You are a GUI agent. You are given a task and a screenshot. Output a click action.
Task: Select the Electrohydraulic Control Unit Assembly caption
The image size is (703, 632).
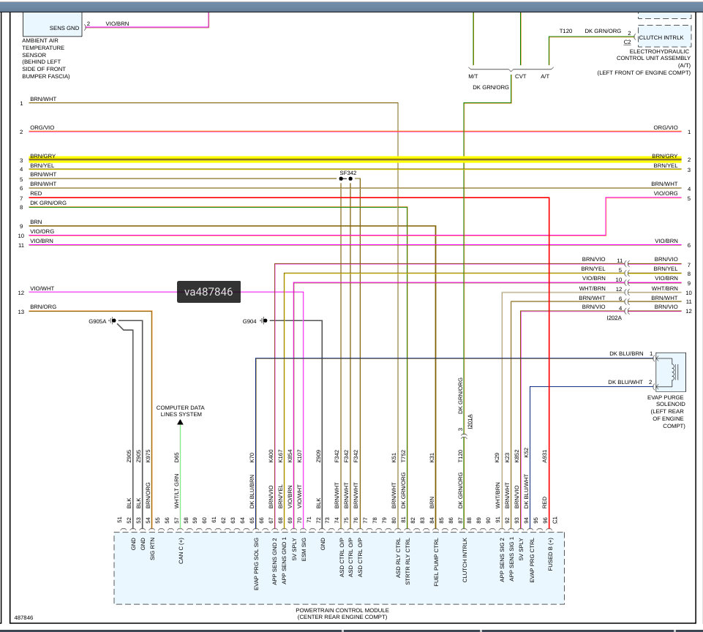[x=644, y=62]
